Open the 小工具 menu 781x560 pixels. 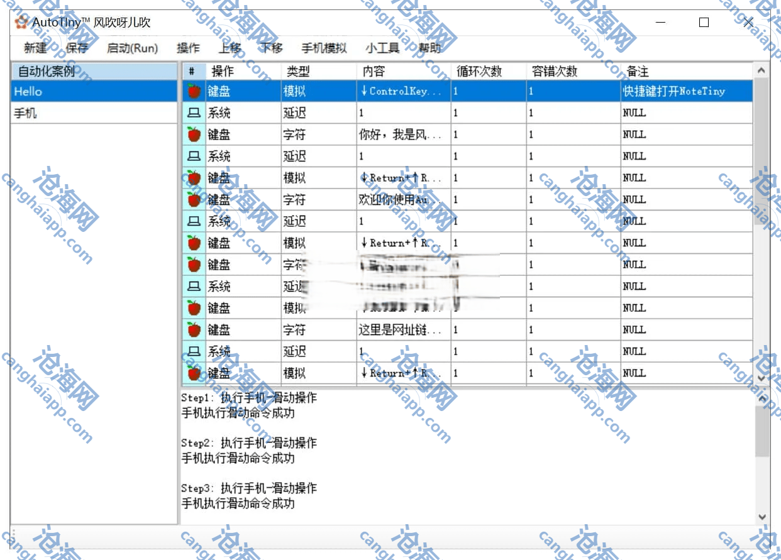pyautogui.click(x=382, y=48)
